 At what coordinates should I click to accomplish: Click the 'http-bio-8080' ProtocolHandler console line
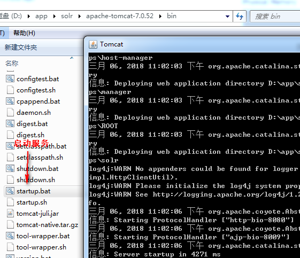(191, 220)
